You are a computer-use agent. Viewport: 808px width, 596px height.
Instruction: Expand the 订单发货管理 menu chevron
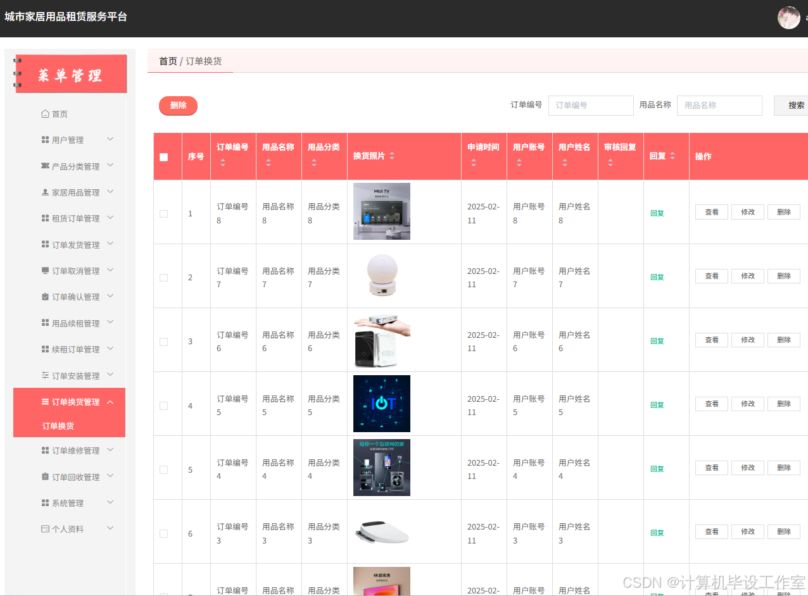tap(110, 244)
